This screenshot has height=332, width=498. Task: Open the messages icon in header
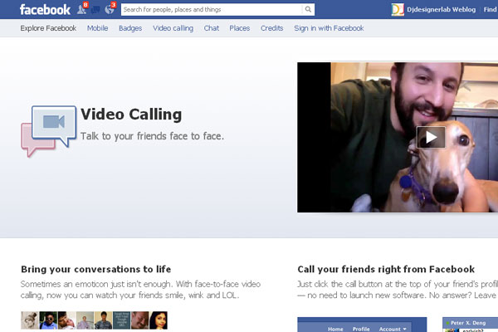pyautogui.click(x=95, y=10)
